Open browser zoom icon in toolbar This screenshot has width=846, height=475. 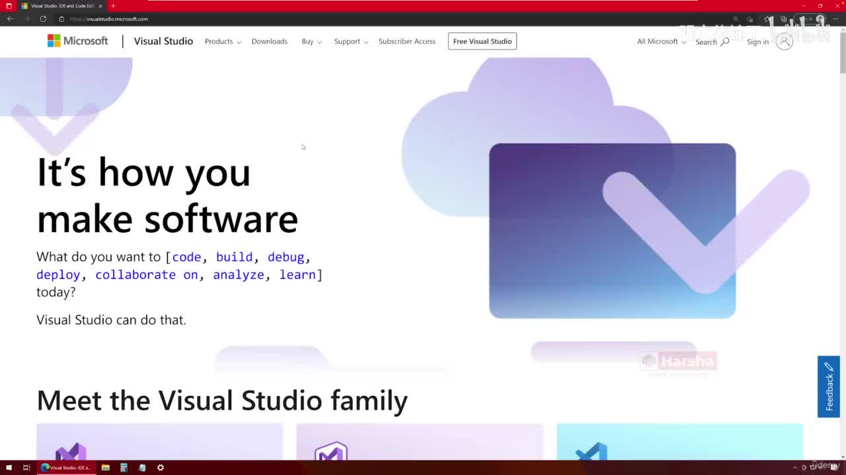point(736,19)
